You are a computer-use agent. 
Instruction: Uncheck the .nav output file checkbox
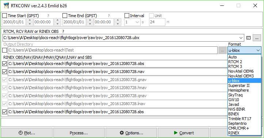[4, 72]
